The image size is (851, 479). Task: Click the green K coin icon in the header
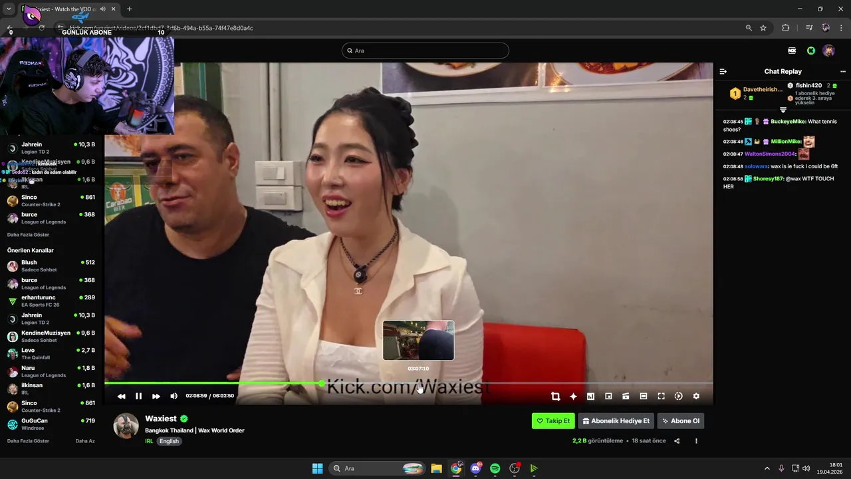point(811,51)
